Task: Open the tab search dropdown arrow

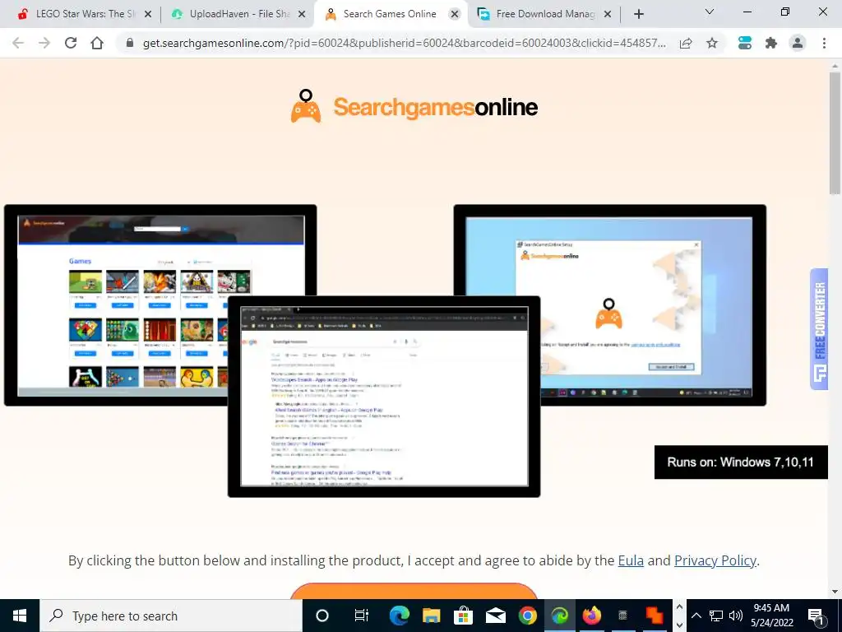Action: coord(710,12)
